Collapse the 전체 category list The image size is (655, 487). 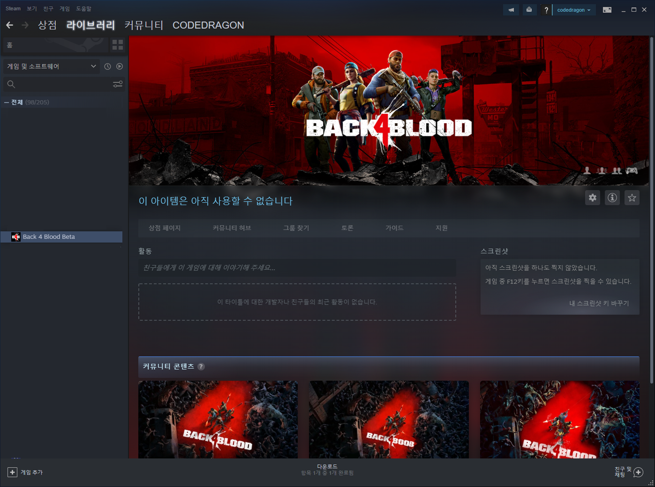click(7, 103)
